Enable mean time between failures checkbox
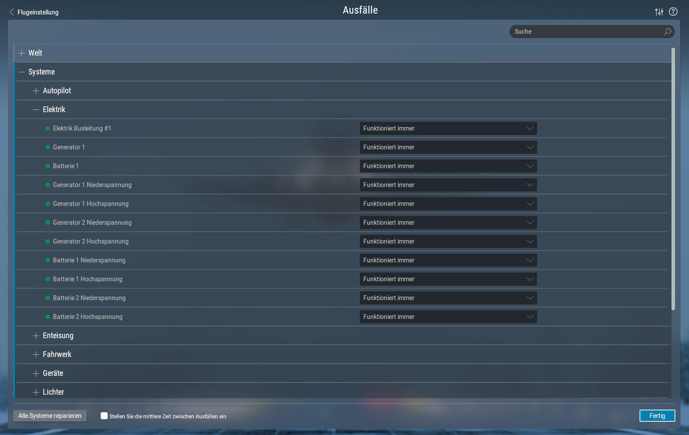Image resolution: width=689 pixels, height=435 pixels. [104, 416]
